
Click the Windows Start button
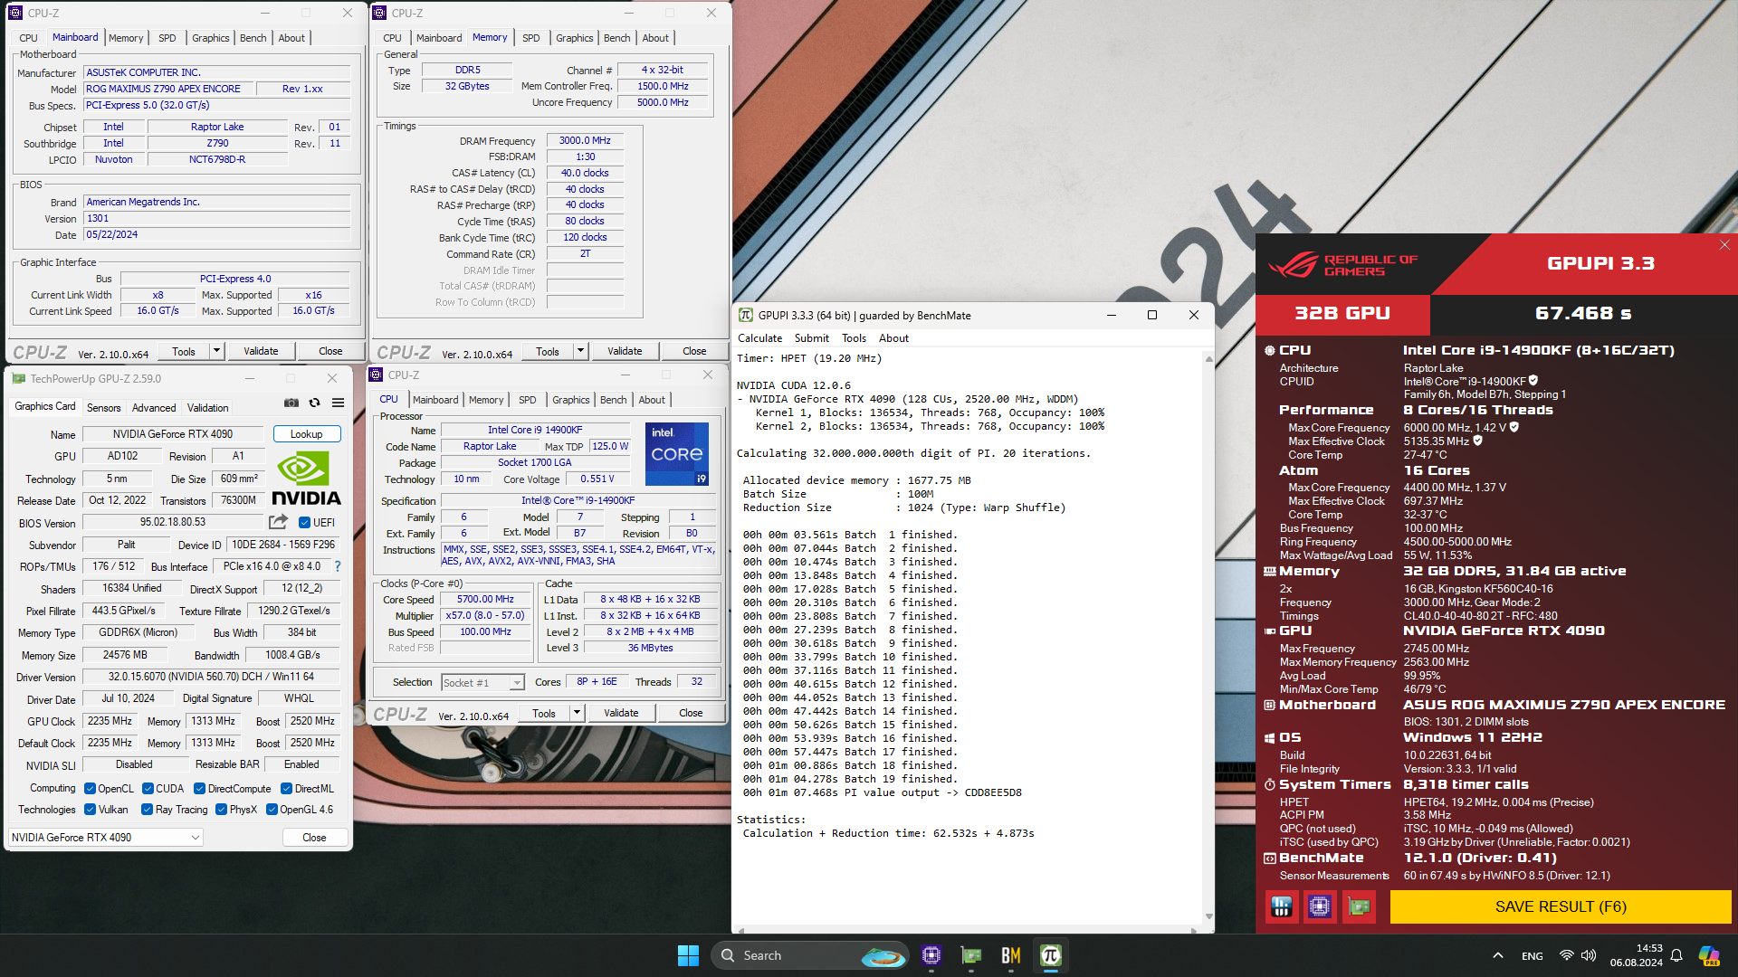click(688, 955)
